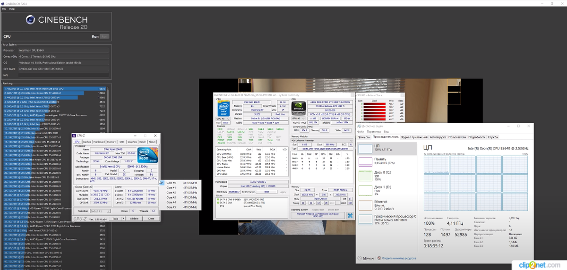This screenshot has width=567, height=270.
Task: Open the About tab in CPU-Z
Action: 152,142
